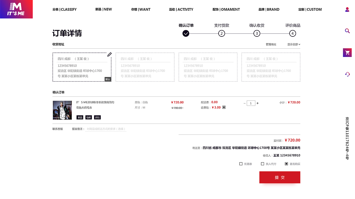The width and height of the screenshot is (355, 199).
Task: Open the shopping cart icon
Action: pos(347,53)
